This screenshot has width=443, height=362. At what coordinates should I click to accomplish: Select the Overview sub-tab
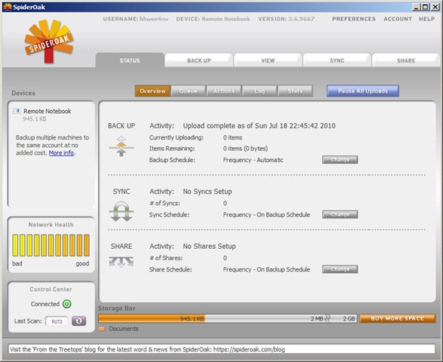click(x=152, y=91)
